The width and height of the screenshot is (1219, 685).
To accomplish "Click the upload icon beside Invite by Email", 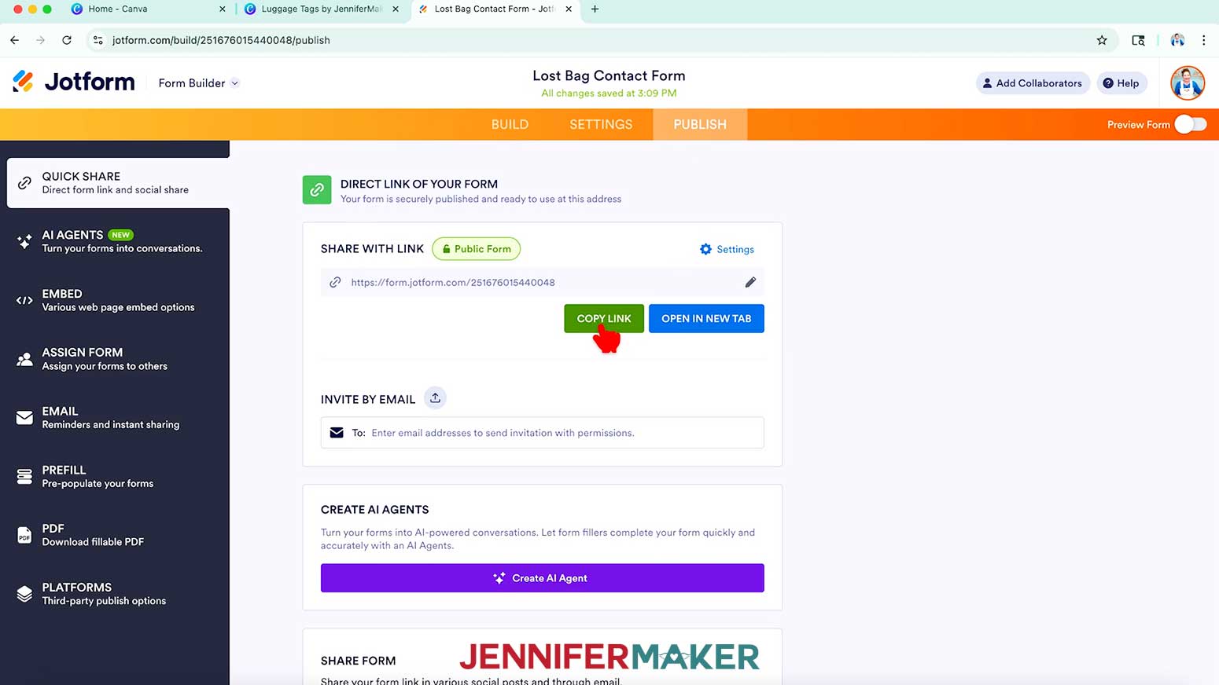I will click(435, 398).
